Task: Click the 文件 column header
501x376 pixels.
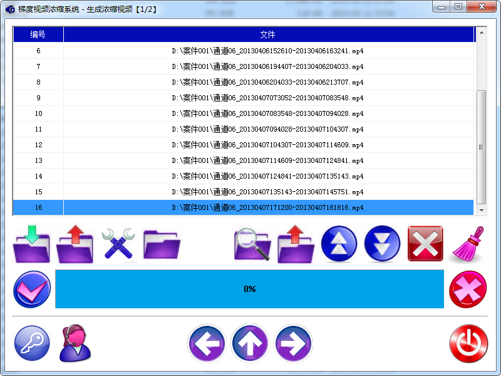Action: click(x=269, y=34)
